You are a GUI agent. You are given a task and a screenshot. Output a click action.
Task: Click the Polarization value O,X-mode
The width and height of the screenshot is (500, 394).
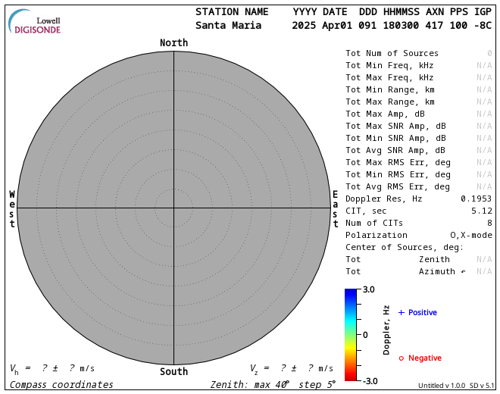pos(471,235)
